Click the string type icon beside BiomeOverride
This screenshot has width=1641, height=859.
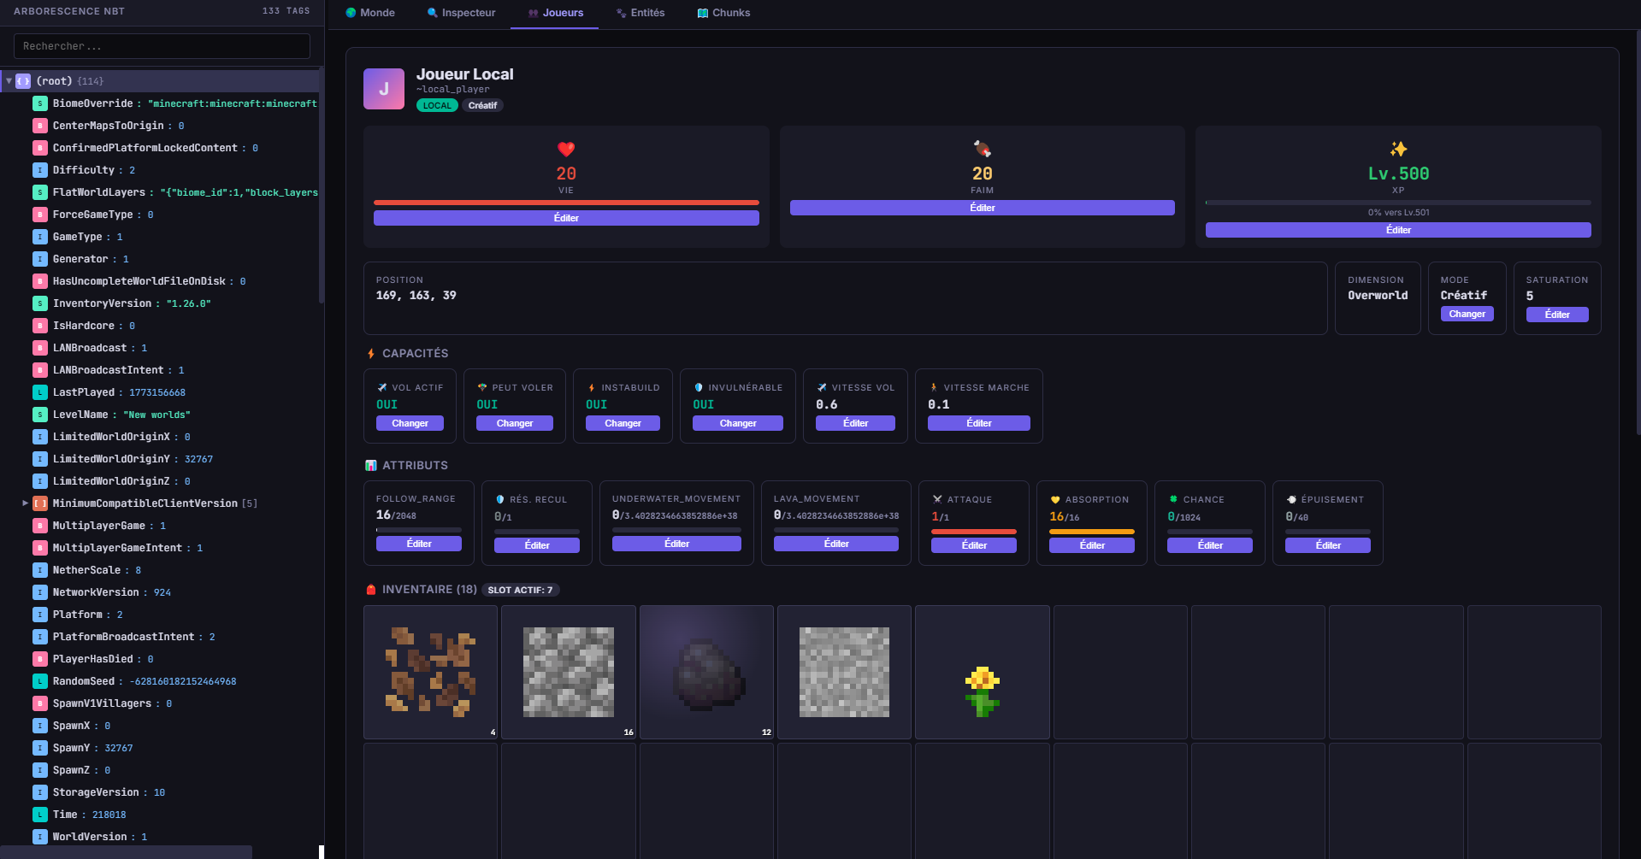pos(40,103)
